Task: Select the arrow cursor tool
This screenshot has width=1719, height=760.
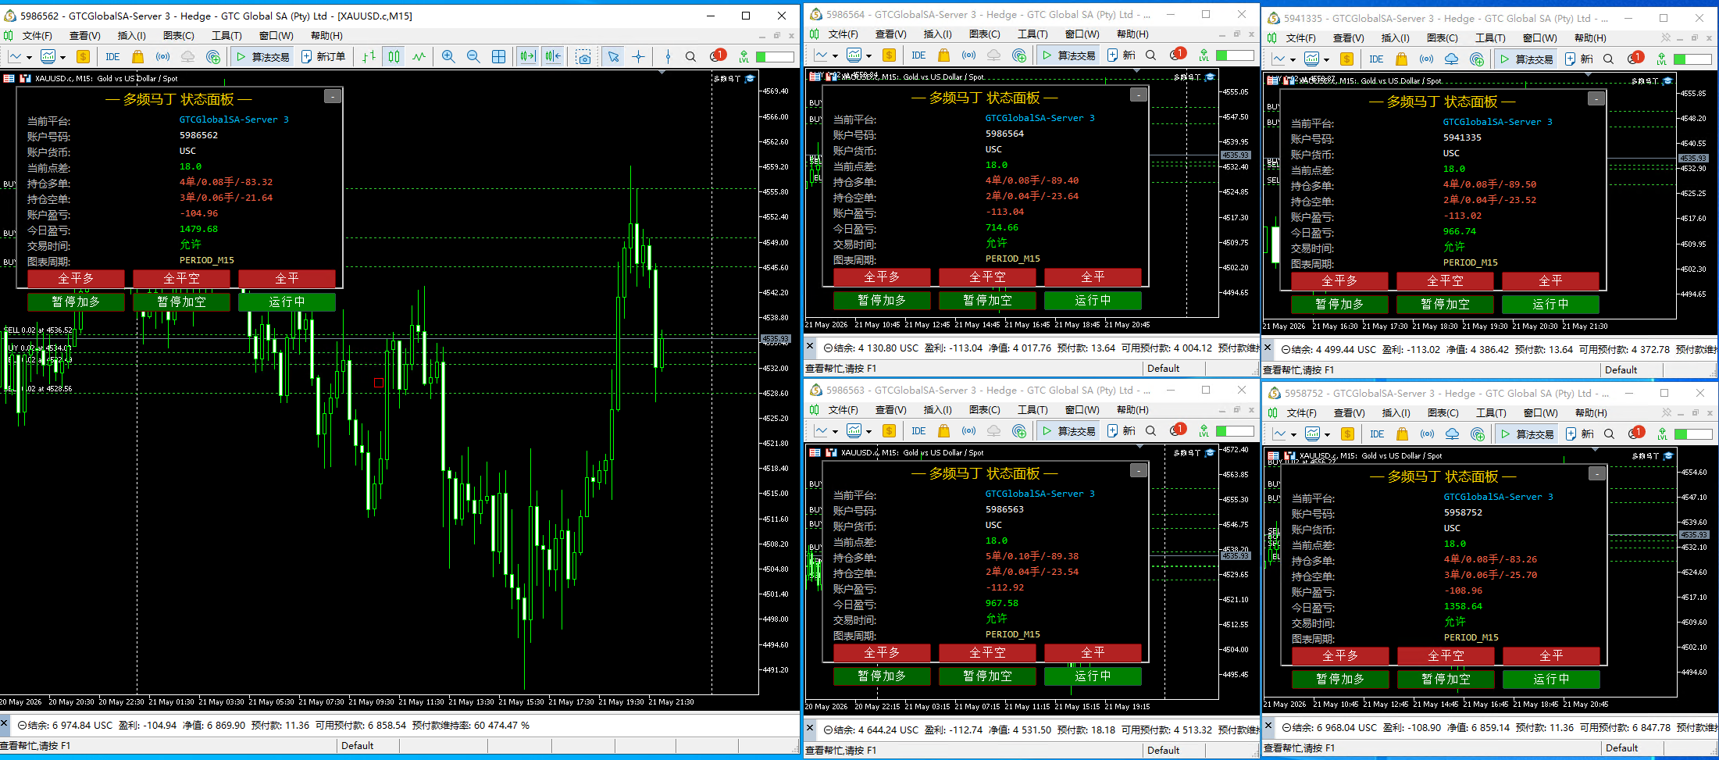Action: (x=613, y=56)
